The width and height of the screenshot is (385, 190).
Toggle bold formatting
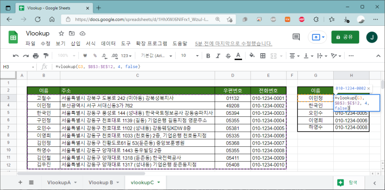(x=208, y=56)
